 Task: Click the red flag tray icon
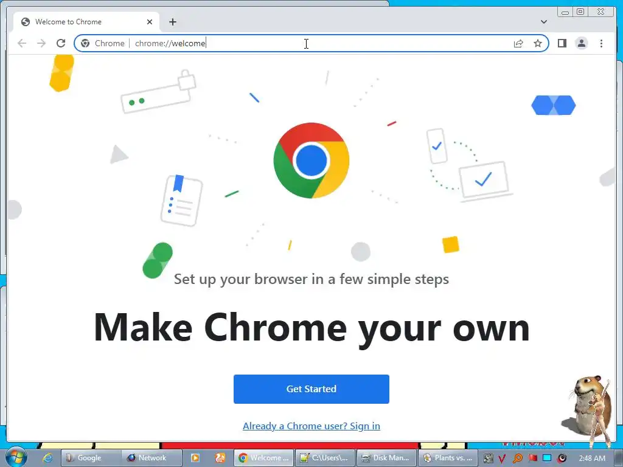pyautogui.click(x=532, y=458)
